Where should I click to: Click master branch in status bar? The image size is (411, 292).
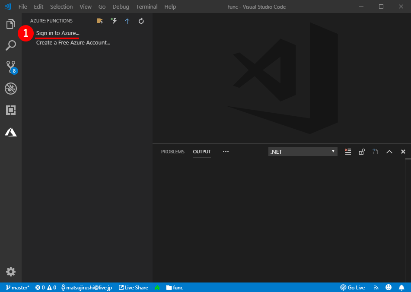coord(18,288)
